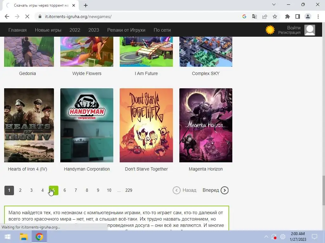Screen dimensions: 325x243
Task: Click the Don't Starve Together title
Action: 146,169
